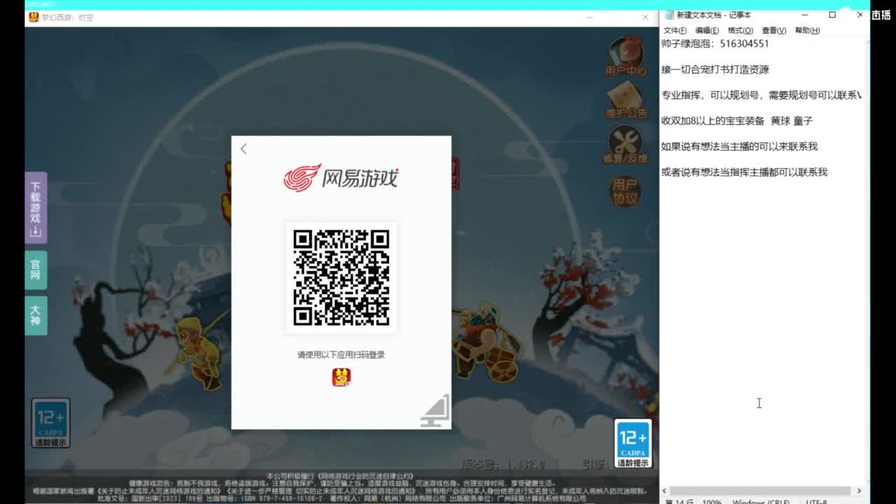896x504 pixels.
Task: Click text line '帅子绿泡泡: 516304551'
Action: pos(715,43)
